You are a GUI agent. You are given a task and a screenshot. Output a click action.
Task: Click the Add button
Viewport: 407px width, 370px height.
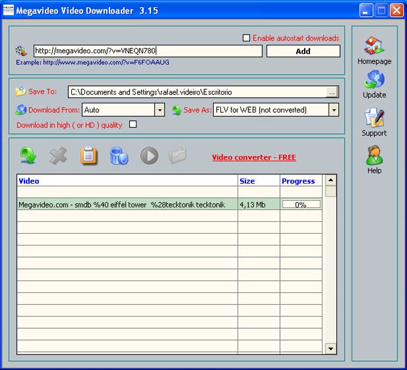(303, 51)
